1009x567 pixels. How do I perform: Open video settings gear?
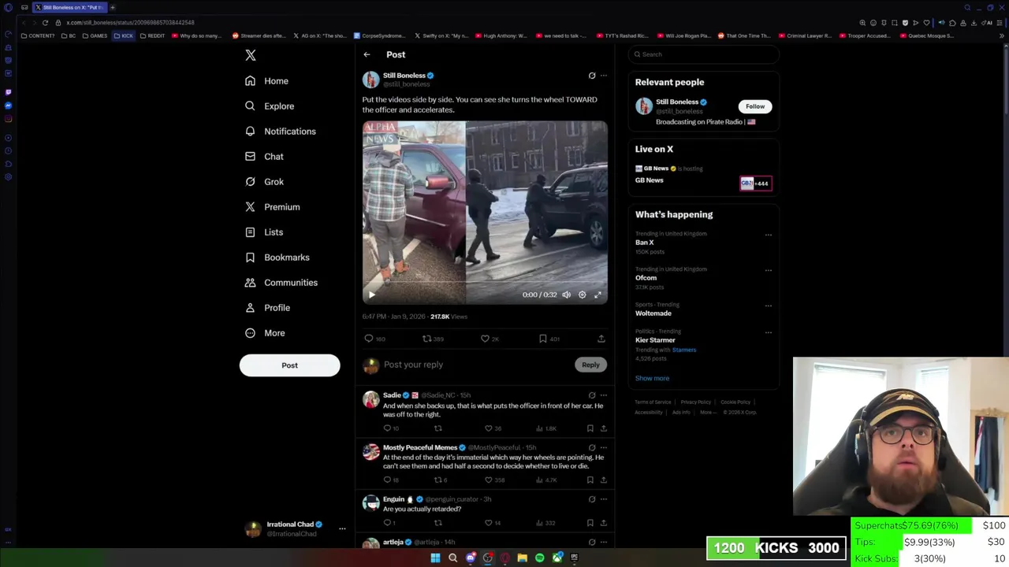coord(582,295)
